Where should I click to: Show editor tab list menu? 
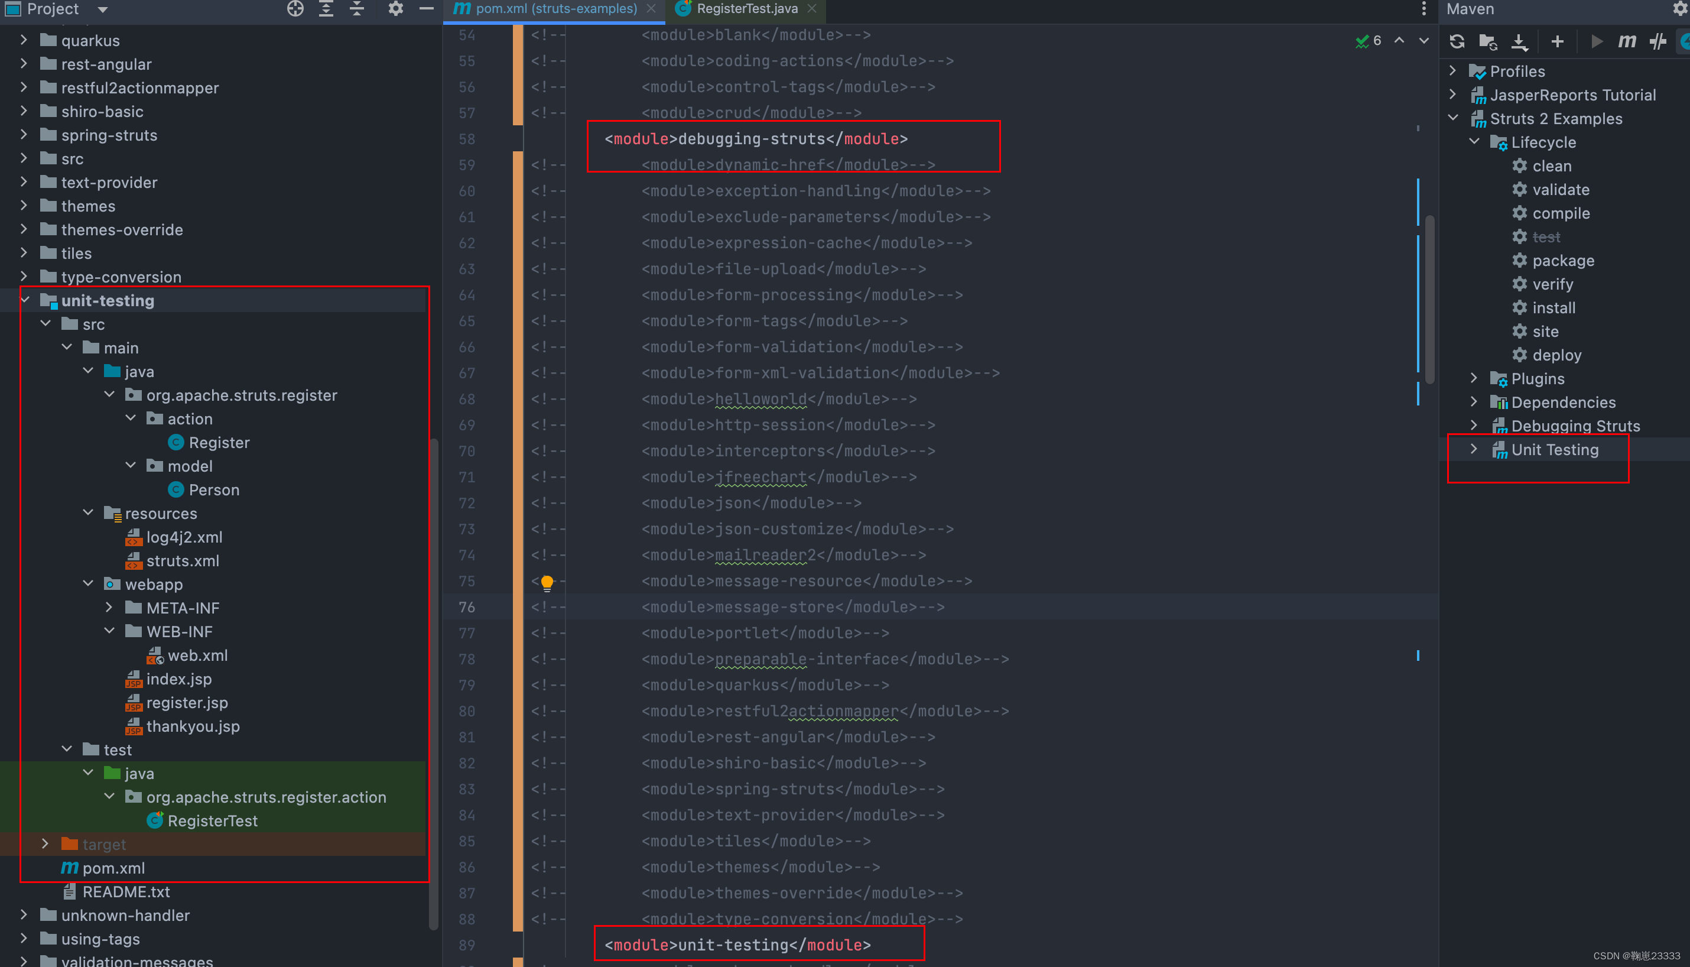[x=1424, y=9]
